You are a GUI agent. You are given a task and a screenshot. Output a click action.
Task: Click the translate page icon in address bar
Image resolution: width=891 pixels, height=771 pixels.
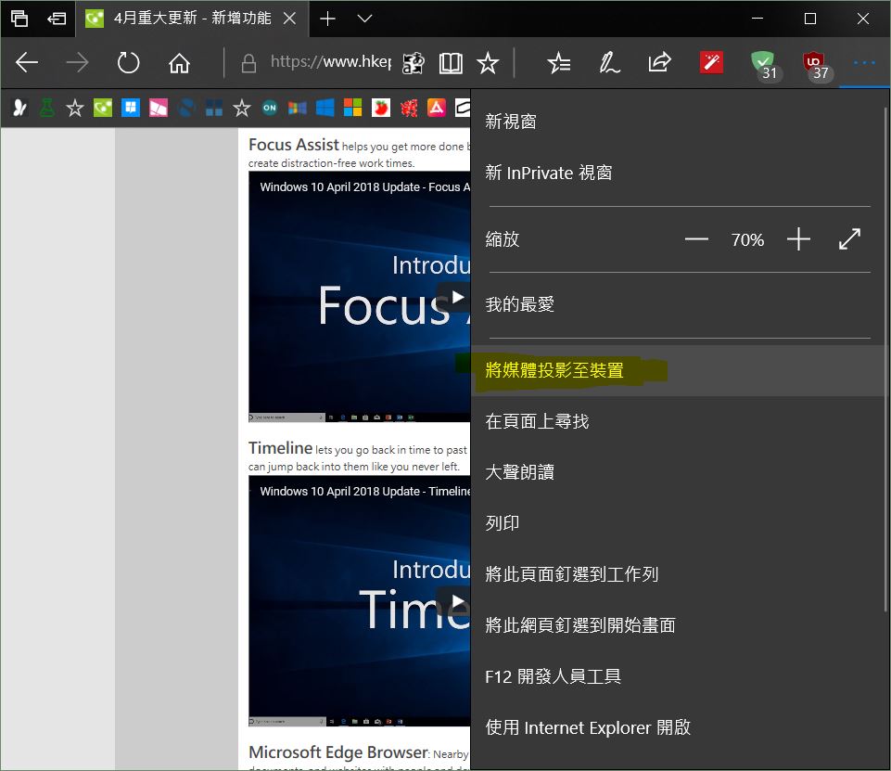tap(414, 63)
